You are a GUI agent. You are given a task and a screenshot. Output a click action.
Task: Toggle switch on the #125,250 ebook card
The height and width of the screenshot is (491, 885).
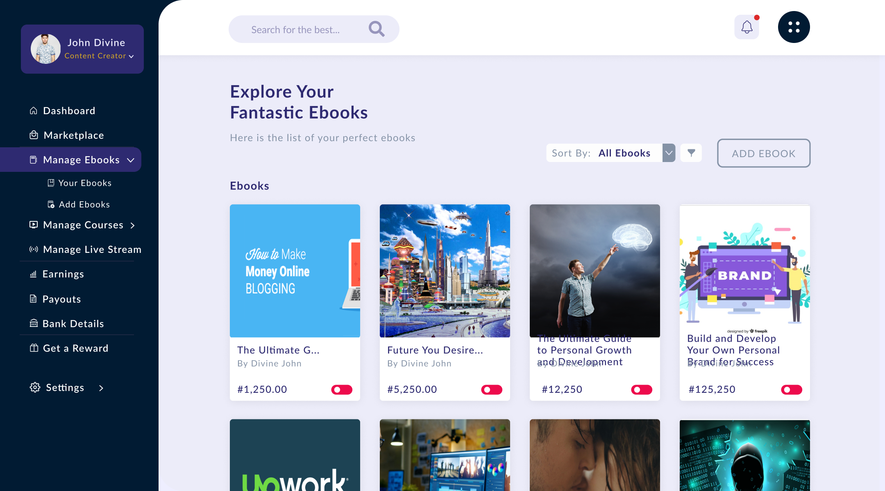pyautogui.click(x=792, y=390)
